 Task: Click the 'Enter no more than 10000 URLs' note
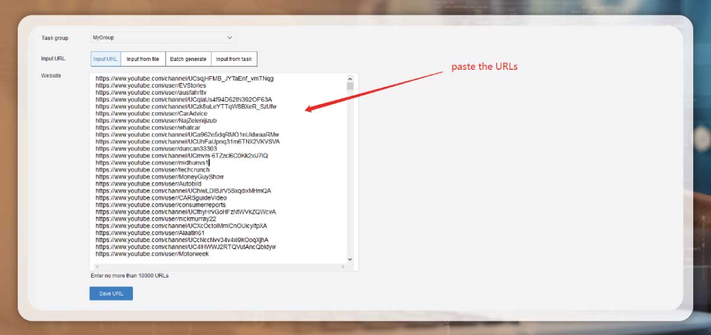pos(130,276)
